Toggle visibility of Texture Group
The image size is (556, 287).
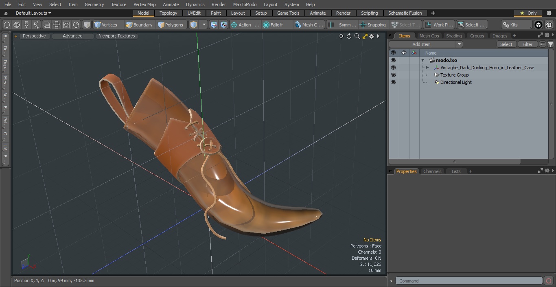(393, 75)
